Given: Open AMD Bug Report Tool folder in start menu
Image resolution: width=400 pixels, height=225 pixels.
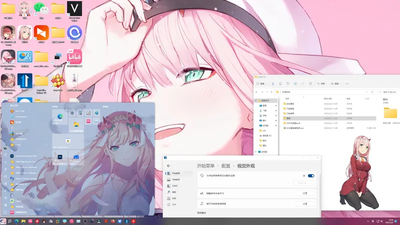Looking at the screenshot, I should (23, 161).
